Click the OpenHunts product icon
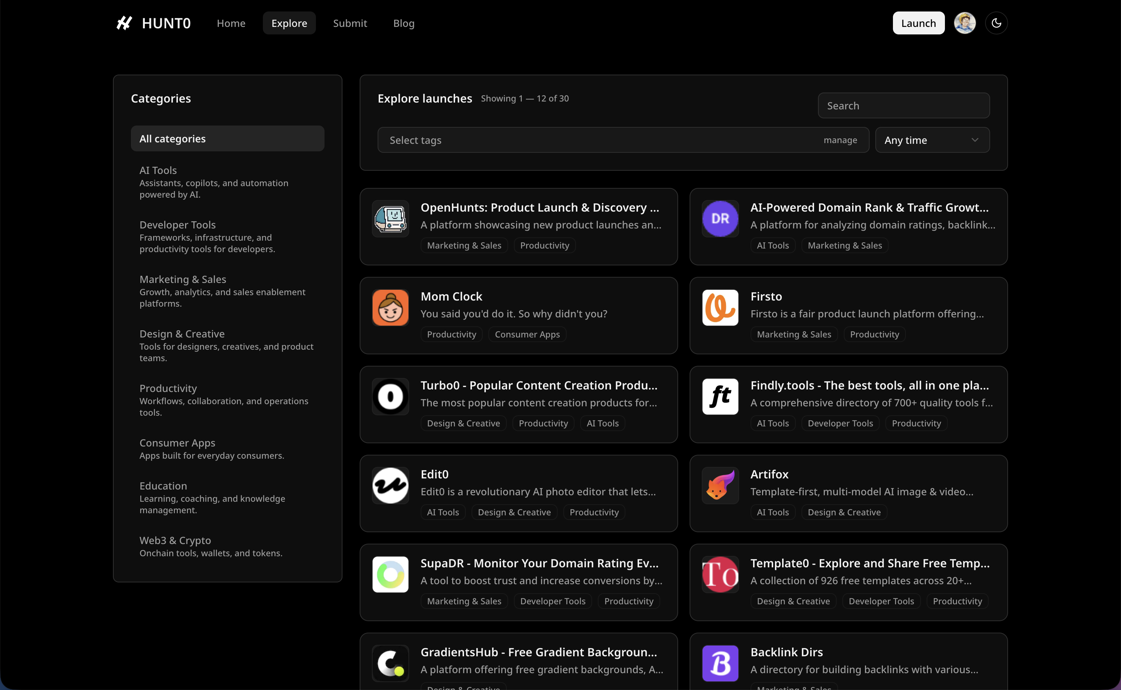Viewport: 1121px width, 690px height. click(390, 219)
